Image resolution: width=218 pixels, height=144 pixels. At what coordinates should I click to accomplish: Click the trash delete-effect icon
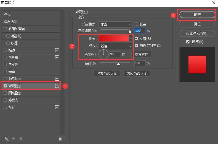click(60, 139)
